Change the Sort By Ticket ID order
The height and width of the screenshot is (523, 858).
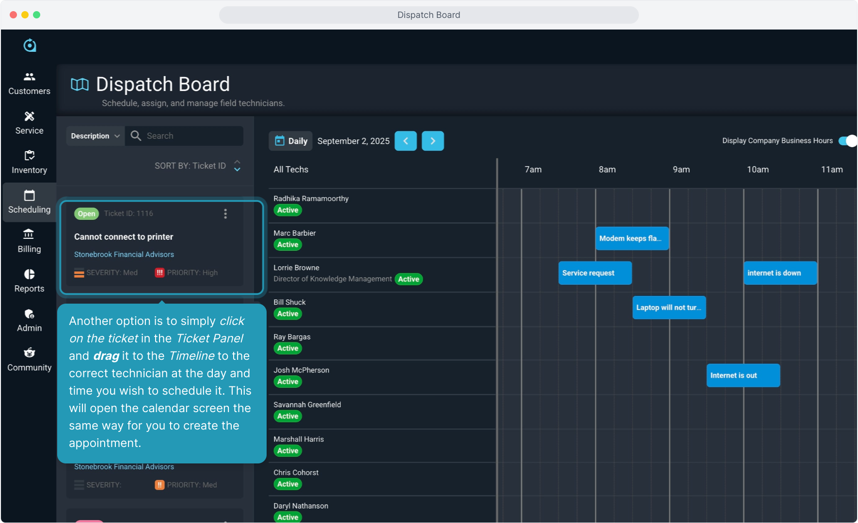(x=237, y=166)
